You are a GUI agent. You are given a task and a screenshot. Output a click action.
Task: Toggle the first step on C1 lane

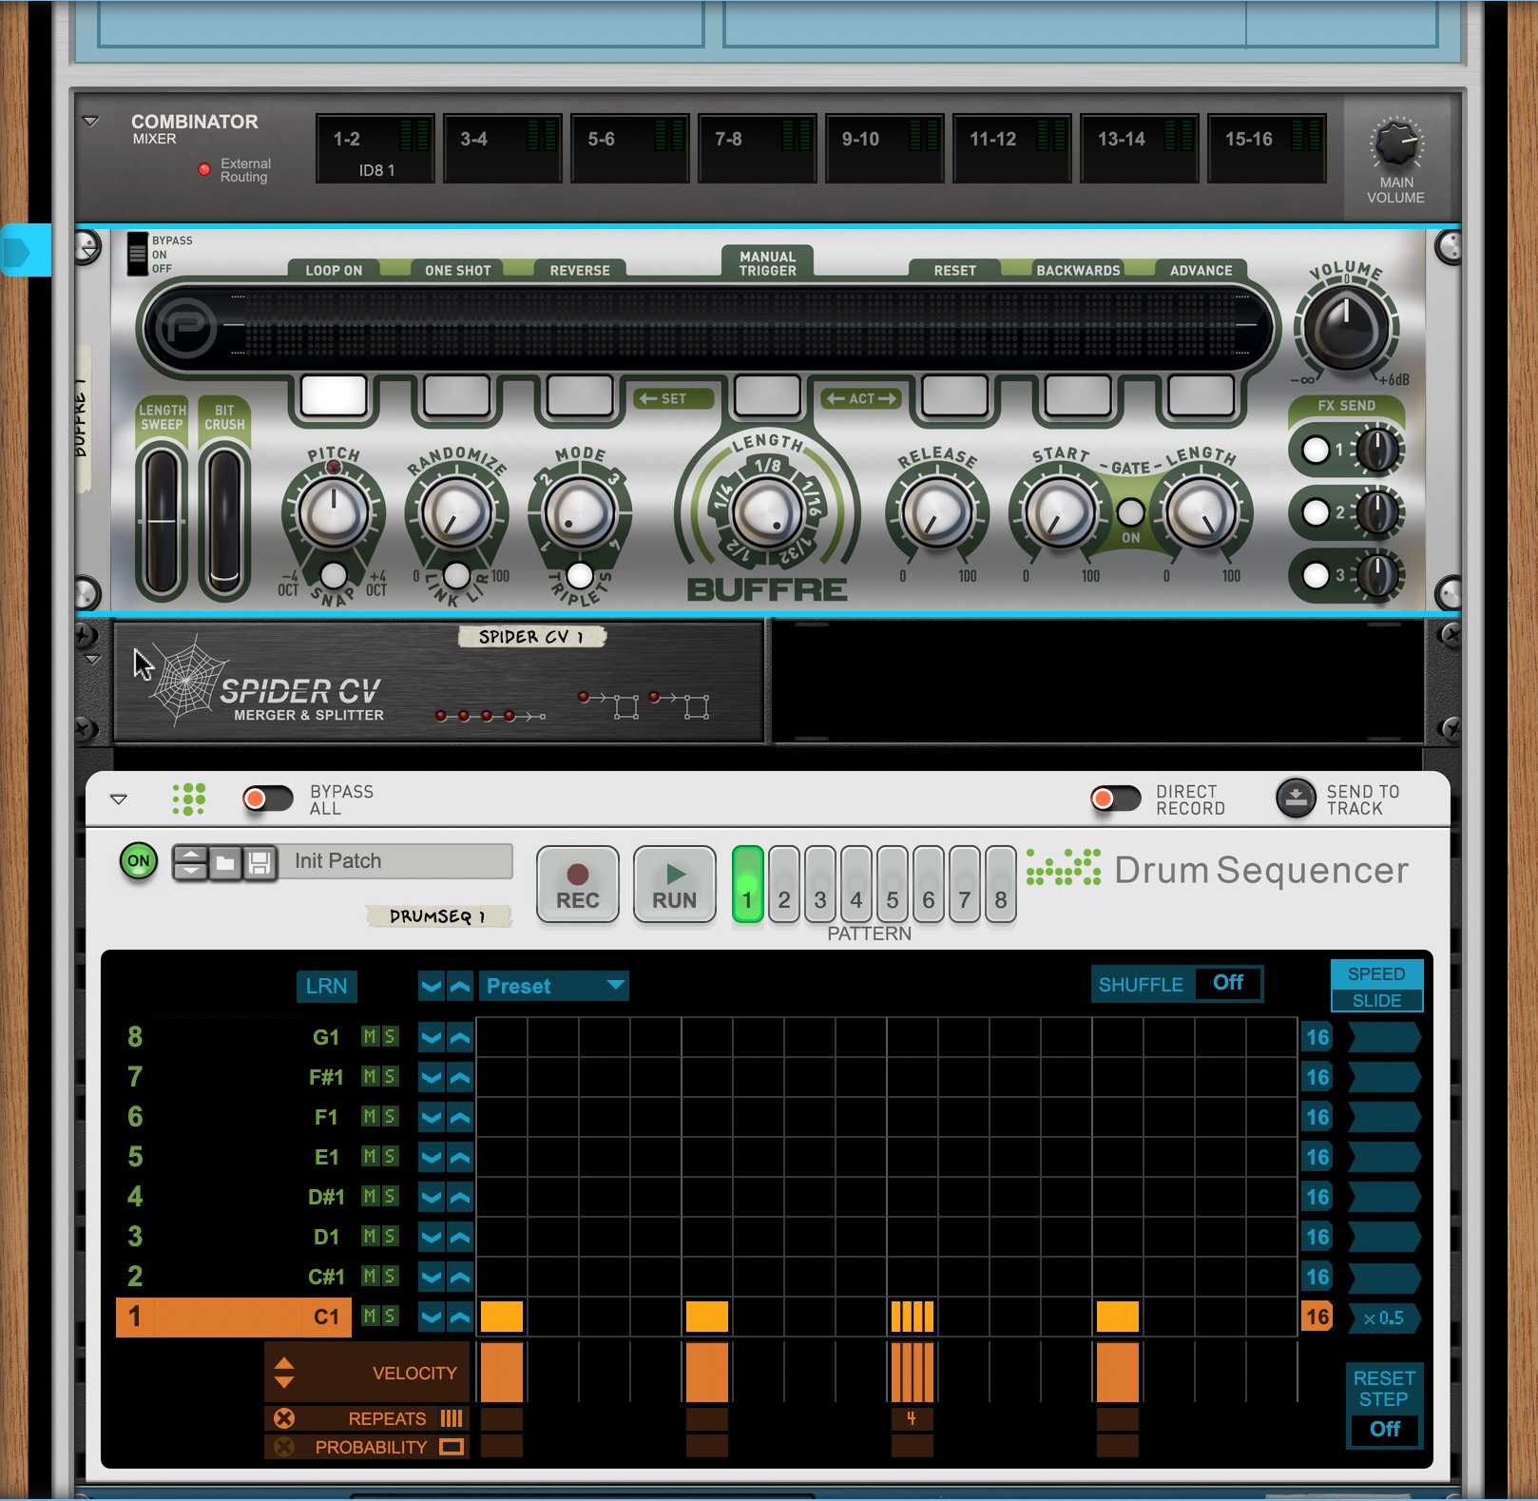tap(502, 1317)
